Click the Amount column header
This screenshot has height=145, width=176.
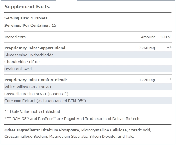click(x=148, y=37)
